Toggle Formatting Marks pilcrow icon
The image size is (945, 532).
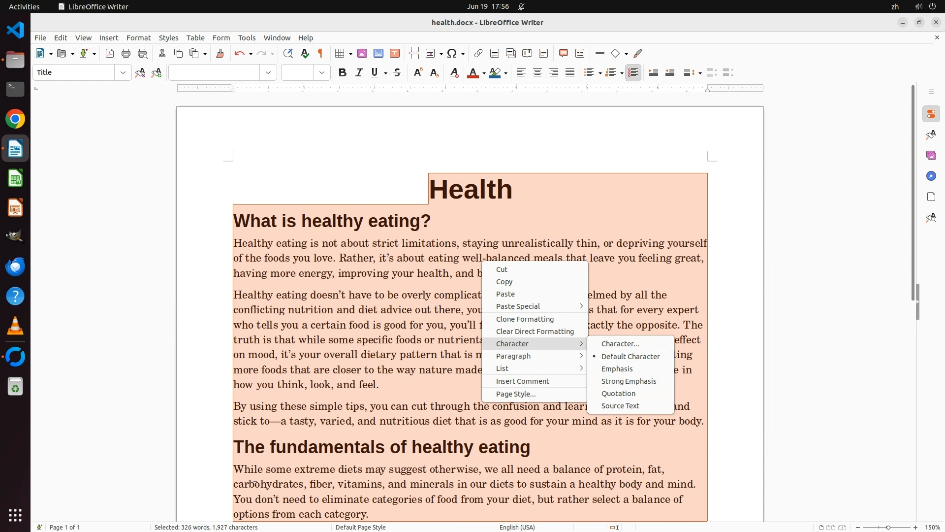pyautogui.click(x=320, y=54)
